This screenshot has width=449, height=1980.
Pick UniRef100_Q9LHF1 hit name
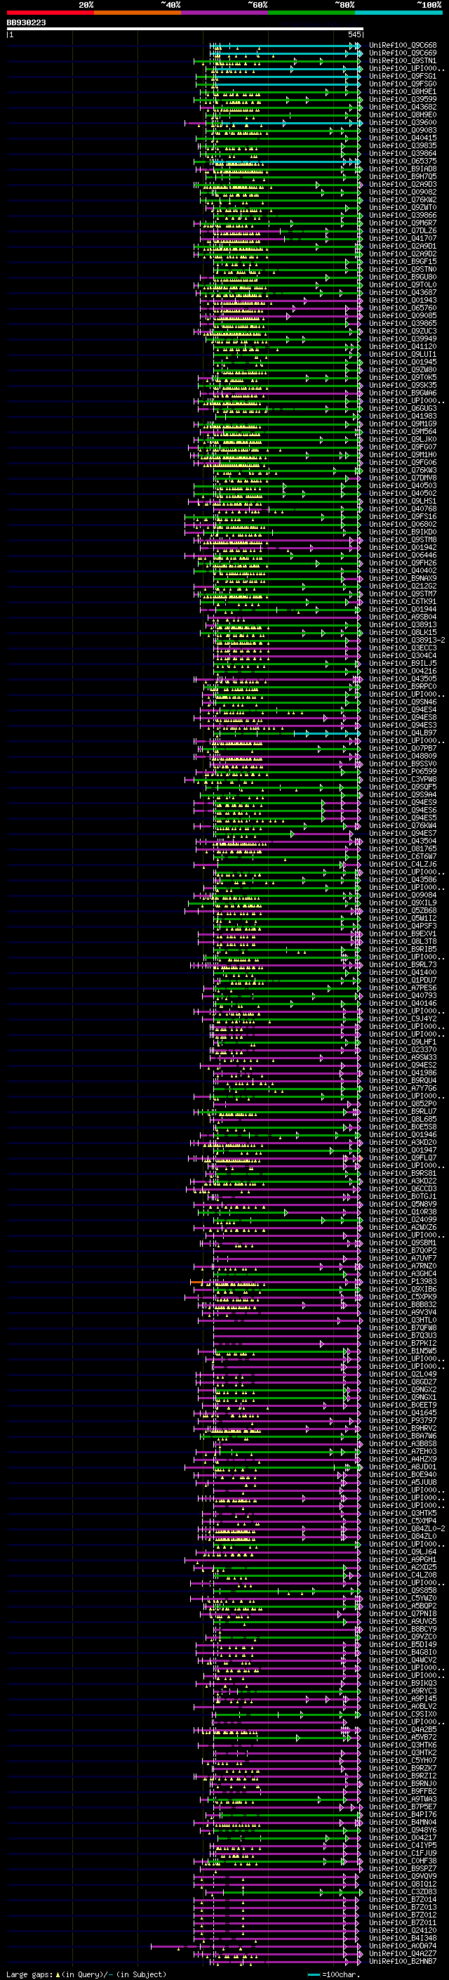tap(403, 1042)
